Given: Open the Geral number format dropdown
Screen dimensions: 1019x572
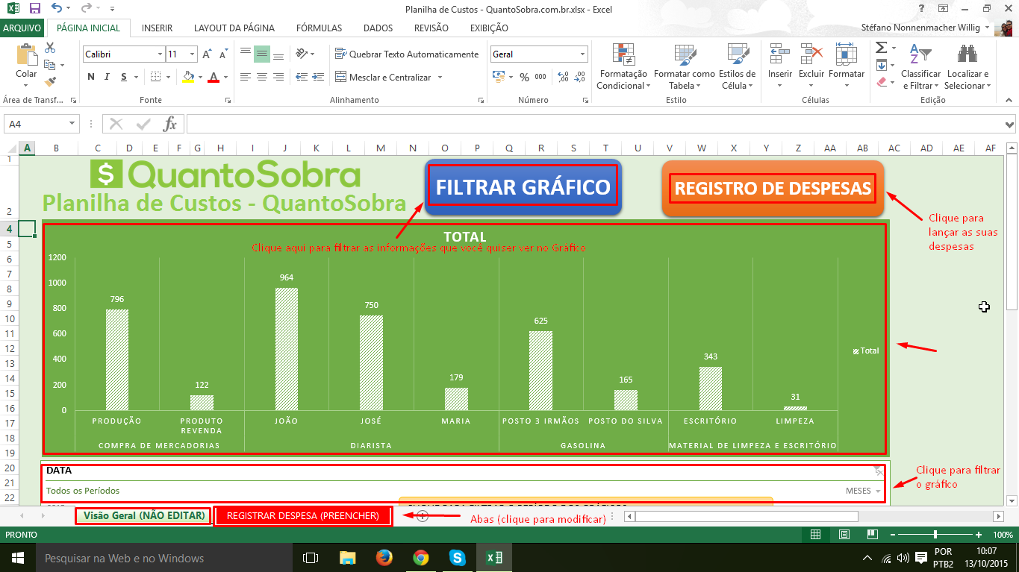Looking at the screenshot, I should (582, 54).
